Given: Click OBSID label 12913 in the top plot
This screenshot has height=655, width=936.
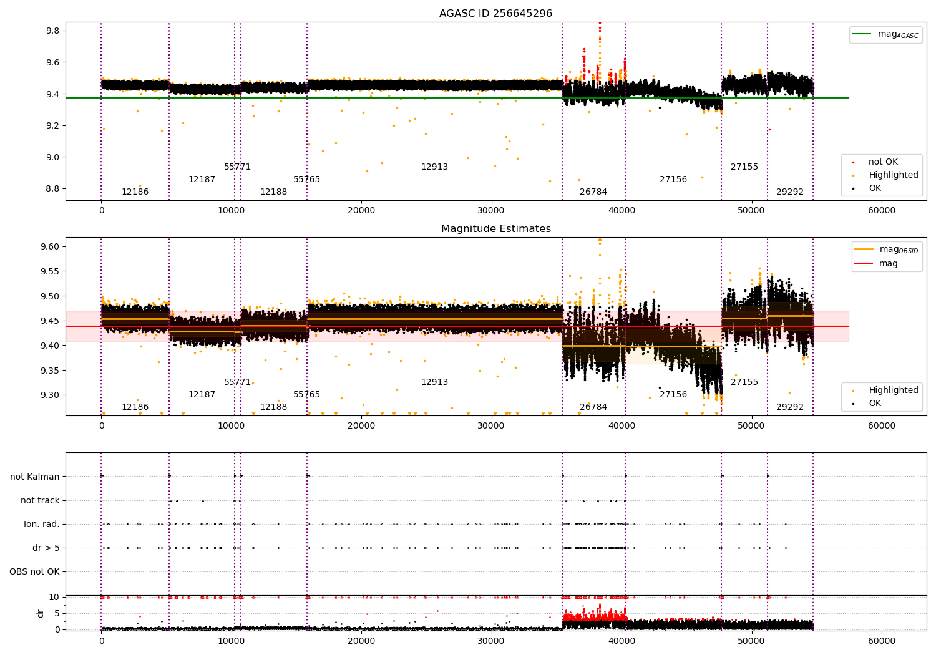Looking at the screenshot, I should 435,167.
